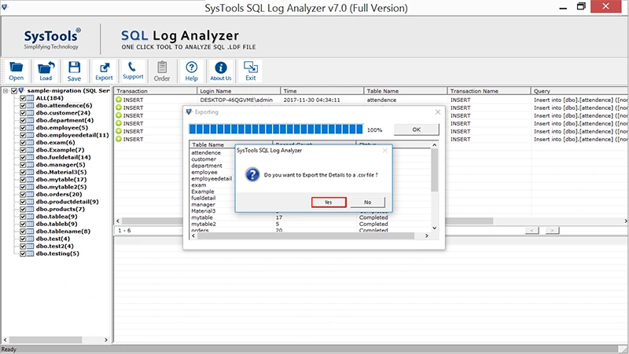Uncheck dbo.fueldetail(14) checkbox

23,158
